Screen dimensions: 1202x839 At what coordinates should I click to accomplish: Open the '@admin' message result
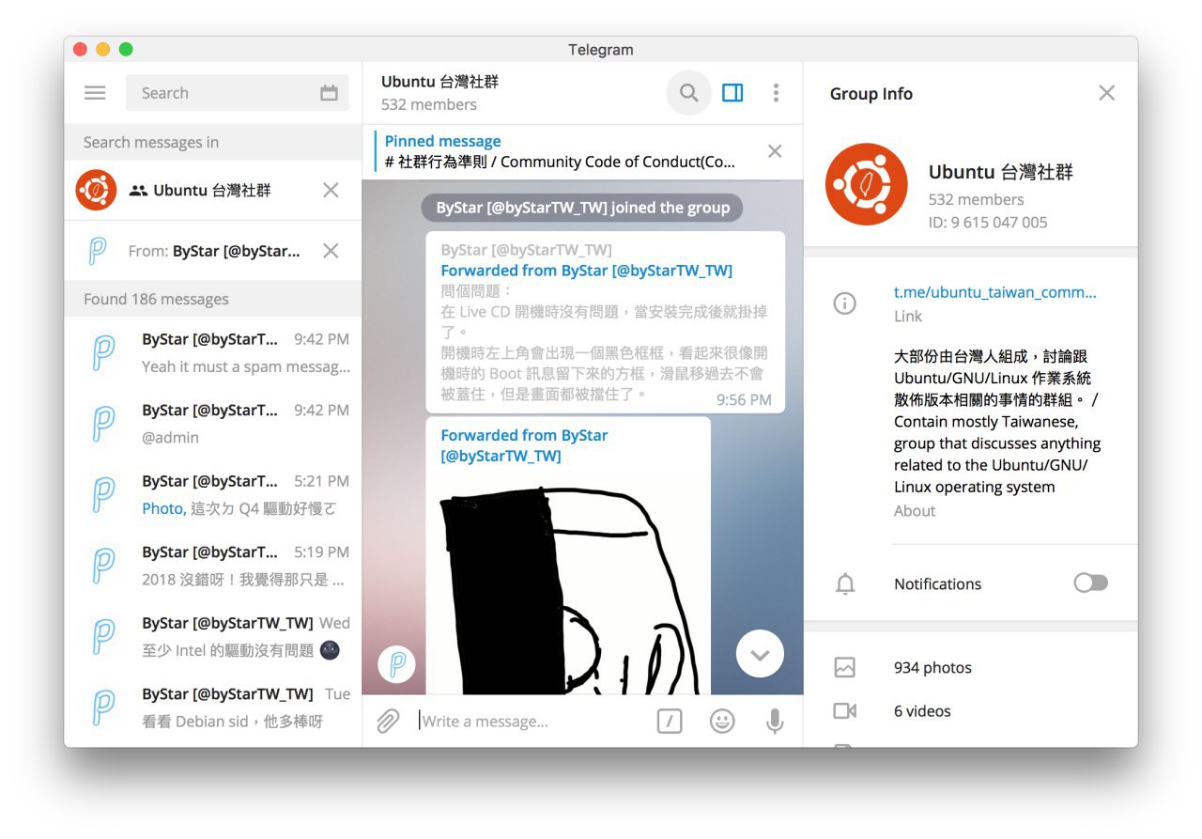point(213,424)
